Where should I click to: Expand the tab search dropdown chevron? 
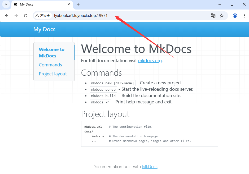(6, 4)
